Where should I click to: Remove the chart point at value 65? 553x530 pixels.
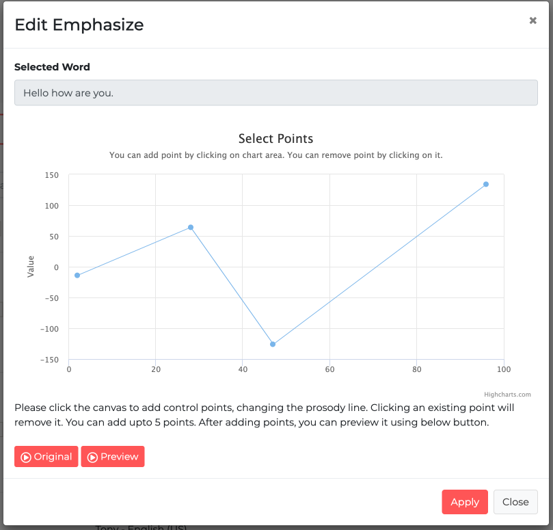click(x=191, y=227)
